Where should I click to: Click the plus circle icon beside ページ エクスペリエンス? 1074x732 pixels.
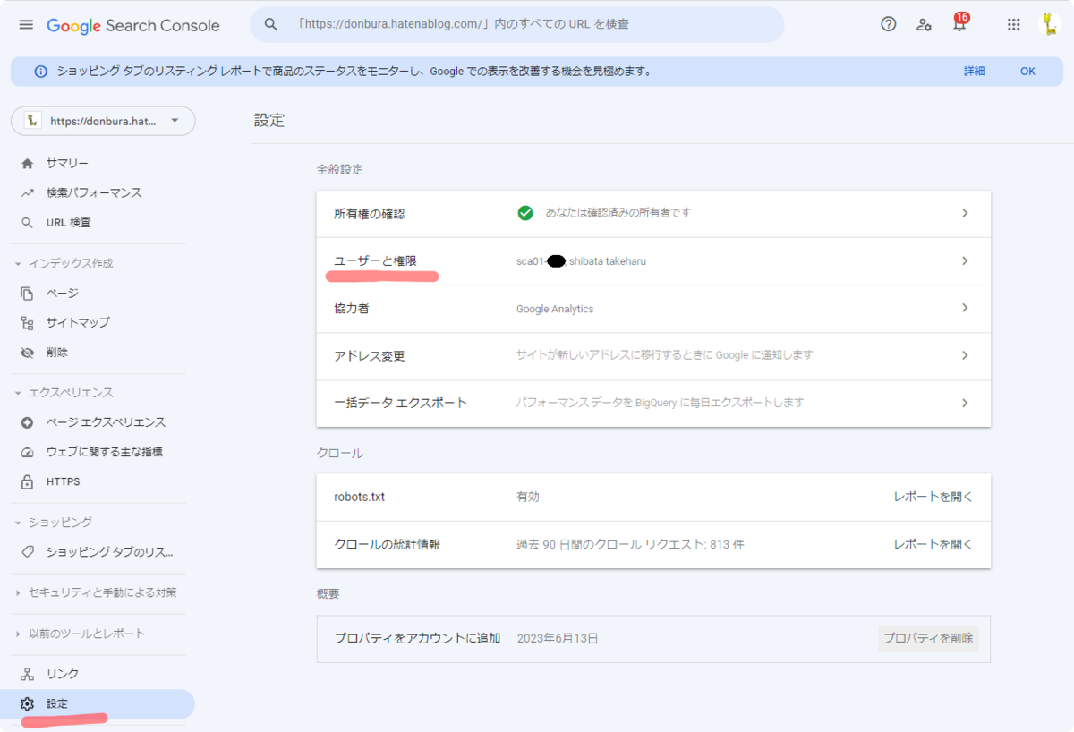pos(28,422)
